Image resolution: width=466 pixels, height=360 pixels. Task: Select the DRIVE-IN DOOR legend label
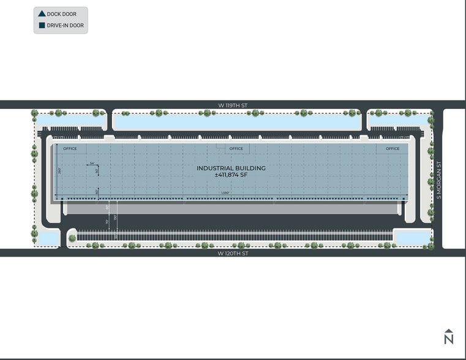click(66, 26)
